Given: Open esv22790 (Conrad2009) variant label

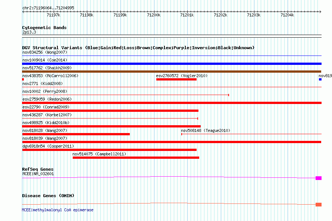Looking at the screenshot, I should coord(46,107).
